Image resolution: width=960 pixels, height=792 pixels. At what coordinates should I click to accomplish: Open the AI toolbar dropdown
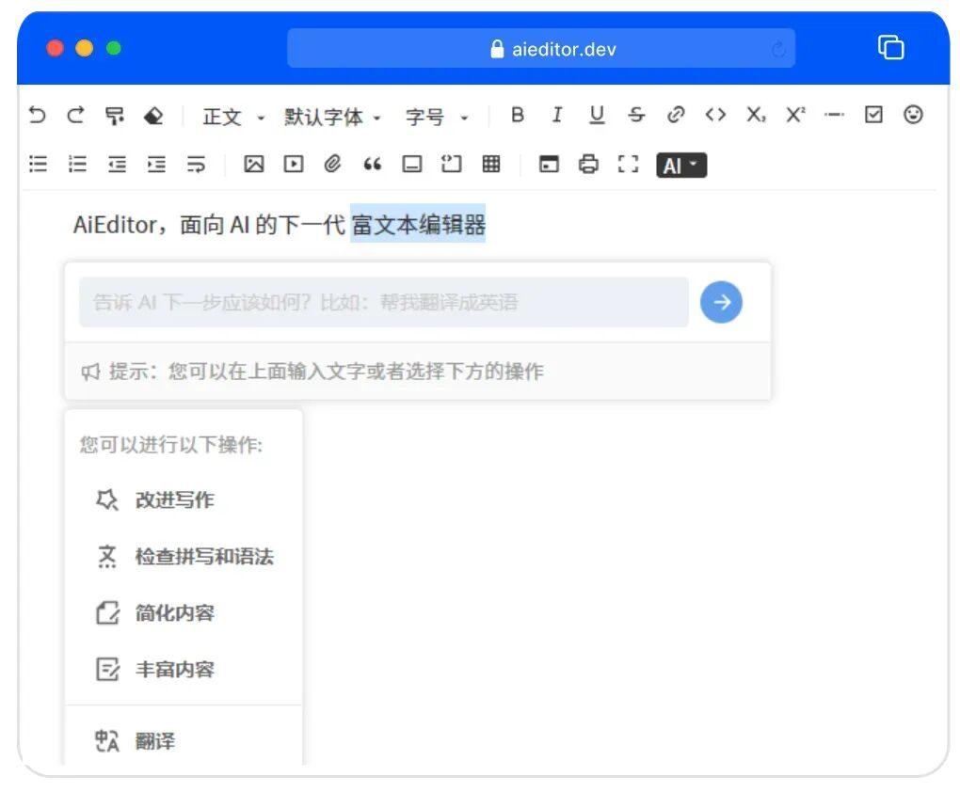pos(680,165)
